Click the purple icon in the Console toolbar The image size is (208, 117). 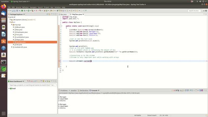(202, 90)
